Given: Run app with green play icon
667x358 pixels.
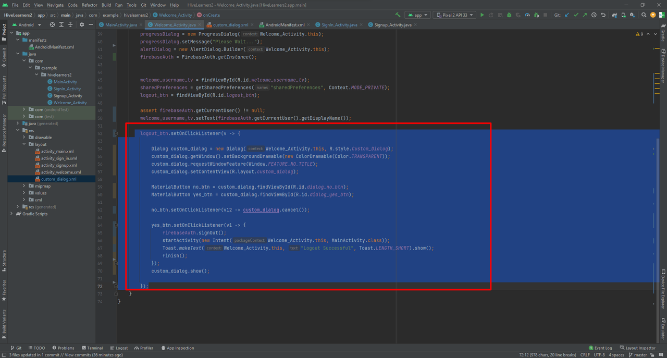Looking at the screenshot, I should pos(482,15).
